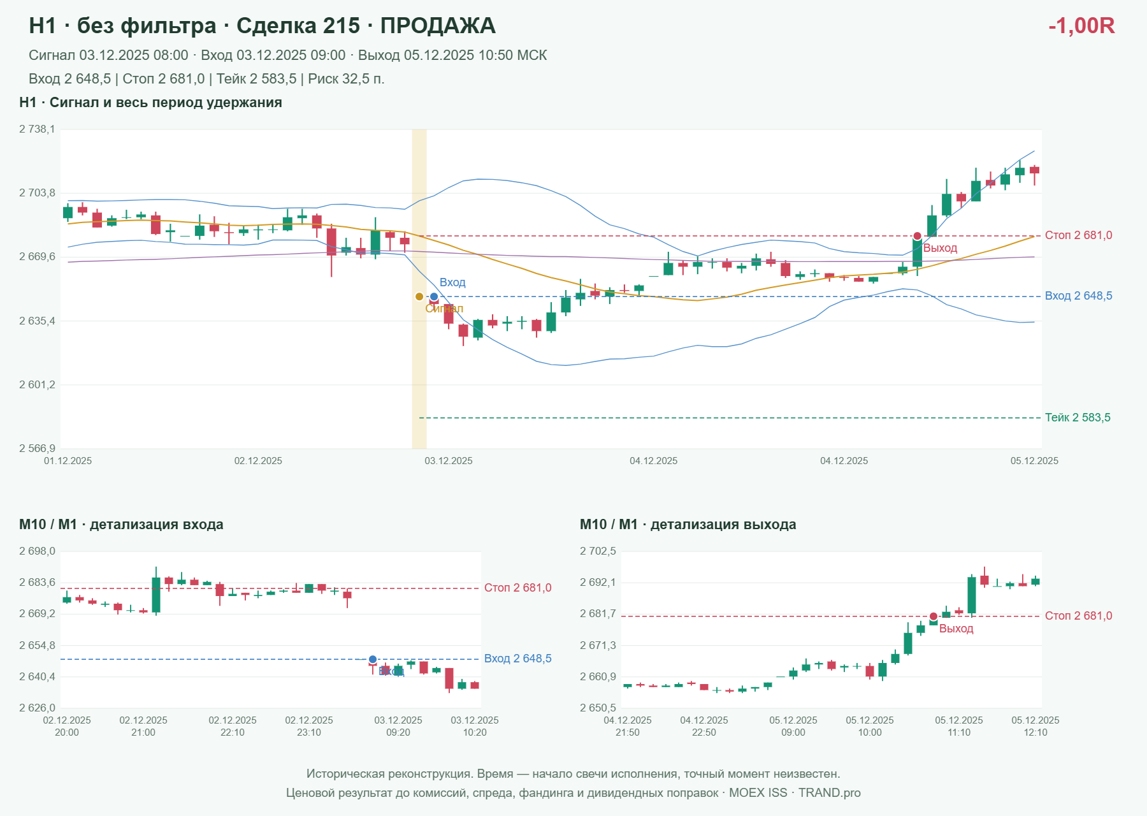Click the footer note 'Историческая реконструкция' line
1147x816 pixels.
tap(573, 774)
